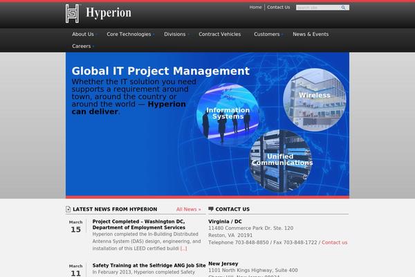Click the 11480 Commerce Park Dr. address line
415x277 pixels.
tap(250, 229)
